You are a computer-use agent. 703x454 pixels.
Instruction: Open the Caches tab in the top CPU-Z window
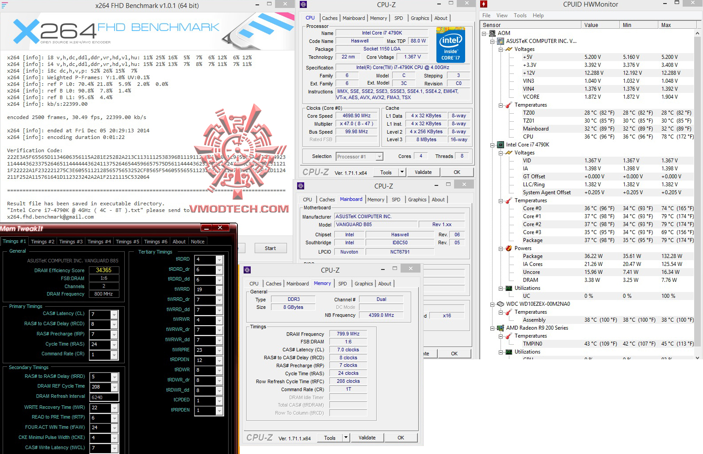coord(330,18)
